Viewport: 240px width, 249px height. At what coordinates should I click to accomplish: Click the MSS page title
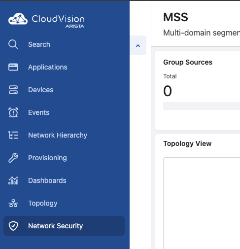tap(175, 17)
